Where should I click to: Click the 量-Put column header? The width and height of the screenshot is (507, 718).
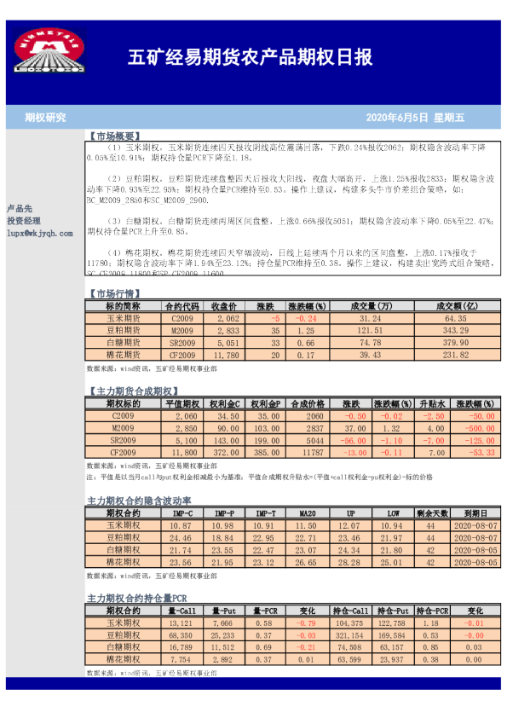tap(224, 611)
